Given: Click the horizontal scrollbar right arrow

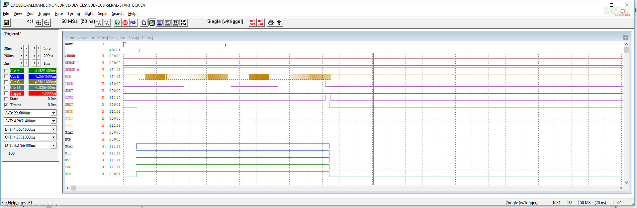Looking at the screenshot, I should click(x=621, y=188).
